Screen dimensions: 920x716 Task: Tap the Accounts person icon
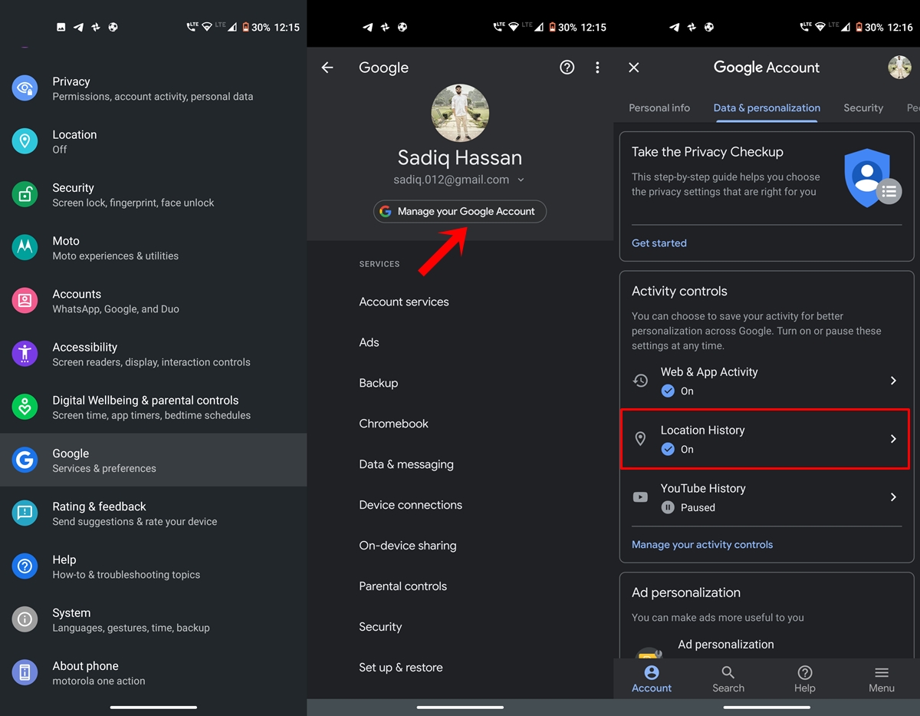point(25,300)
